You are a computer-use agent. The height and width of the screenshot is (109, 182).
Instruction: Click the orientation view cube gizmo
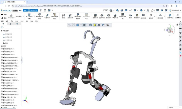pyautogui.click(x=169, y=30)
